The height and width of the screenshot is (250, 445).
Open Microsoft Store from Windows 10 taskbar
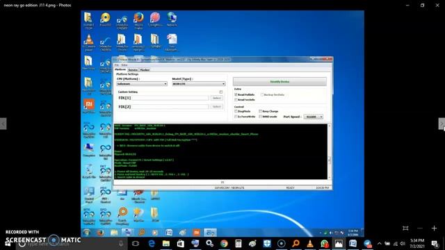(x=181, y=244)
